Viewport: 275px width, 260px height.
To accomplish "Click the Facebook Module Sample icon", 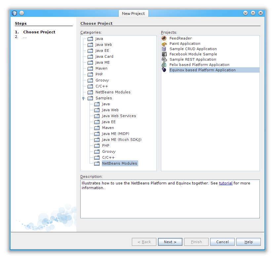I will (164, 54).
